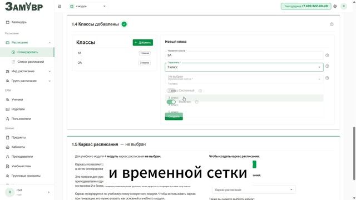Click the 1.5 Каркас расписания heading
This screenshot has width=356, height=200.
click(x=95, y=144)
